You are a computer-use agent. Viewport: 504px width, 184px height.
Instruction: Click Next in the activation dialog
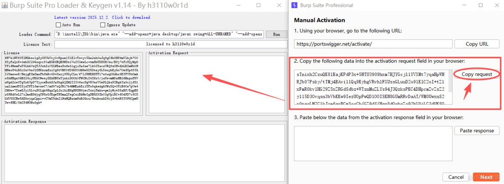pos(486,177)
